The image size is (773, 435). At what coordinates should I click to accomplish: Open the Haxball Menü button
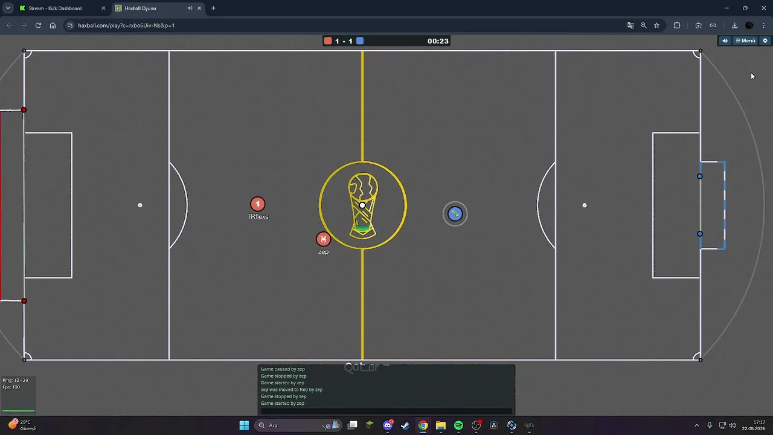[x=745, y=40]
